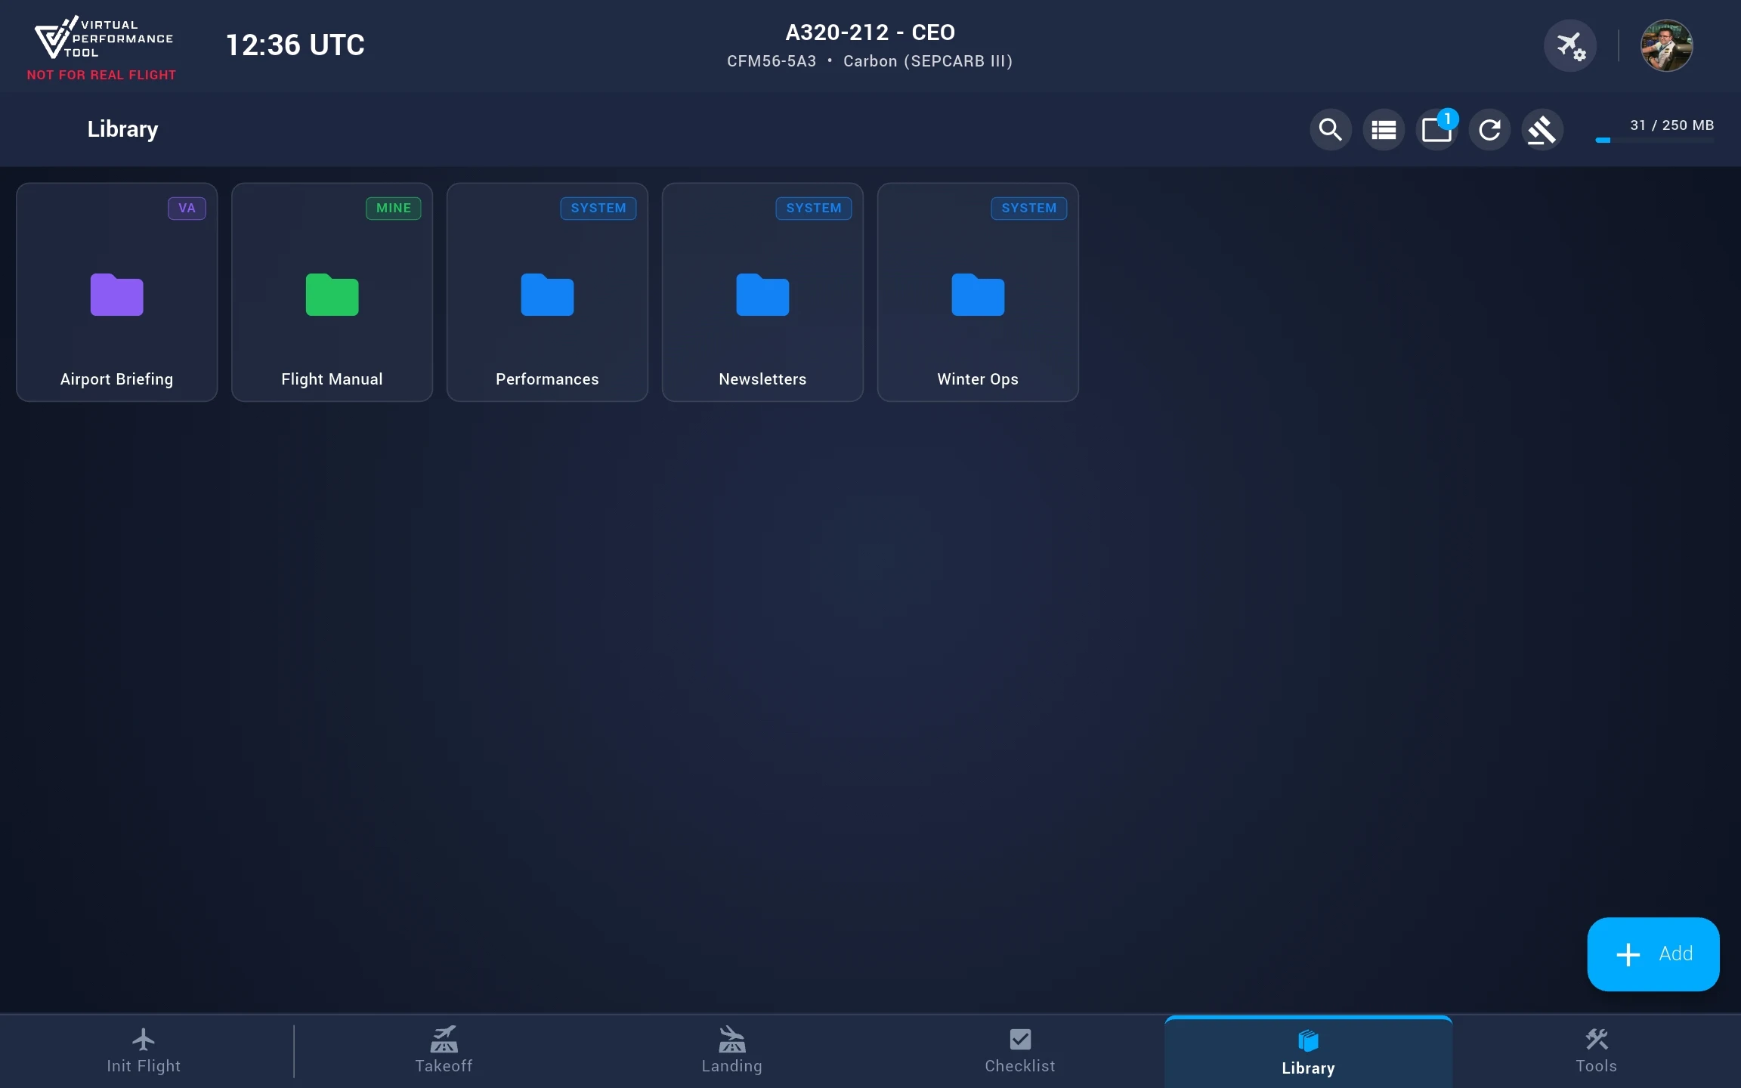1741x1088 pixels.
Task: Switch to the Takeoff tab
Action: [x=444, y=1051]
